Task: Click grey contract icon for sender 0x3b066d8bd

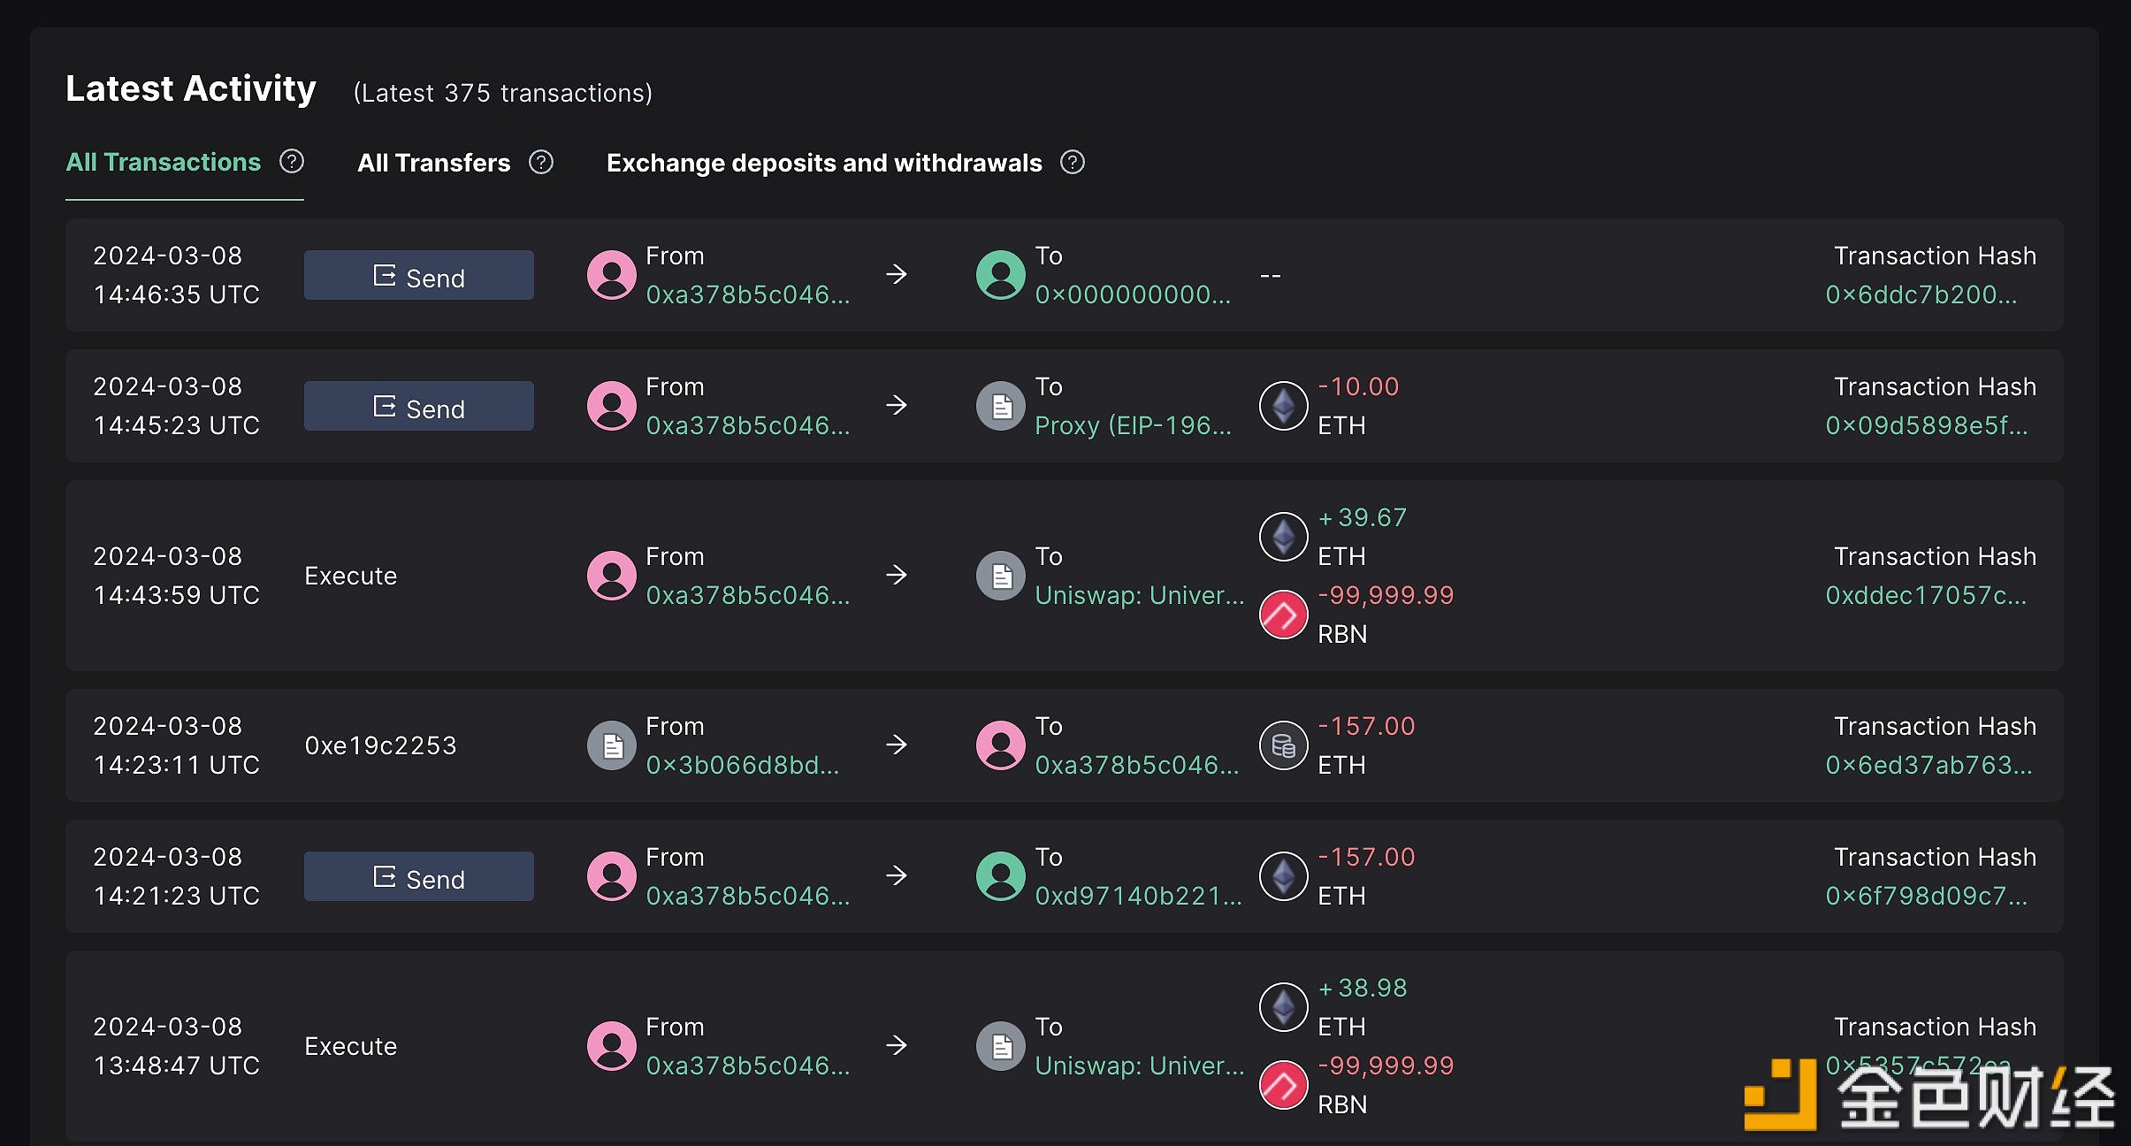Action: tap(611, 745)
